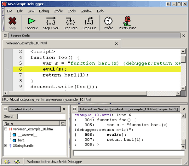This screenshot has height=166, width=189.
Task: Float the Interactive Session panel
Action: (x=74, y=109)
